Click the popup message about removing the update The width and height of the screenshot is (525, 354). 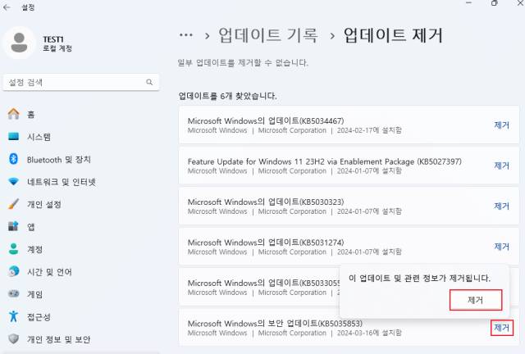(x=419, y=278)
